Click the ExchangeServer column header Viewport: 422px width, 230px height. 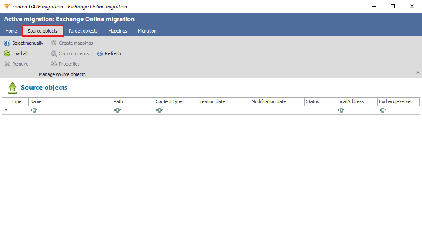point(398,101)
